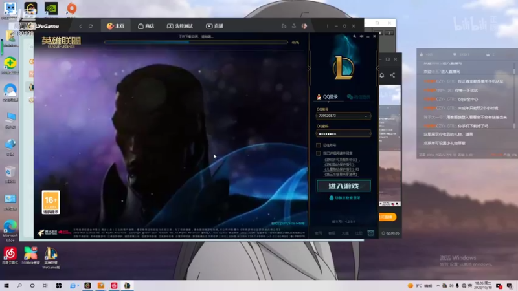Tick the agreement checkbox for having read the terms
Screen dimensions: 518x291
[318, 153]
